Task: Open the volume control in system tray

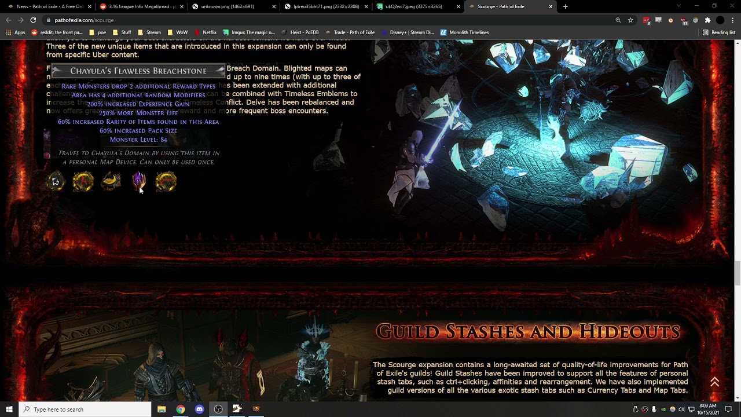Action: tap(681, 409)
